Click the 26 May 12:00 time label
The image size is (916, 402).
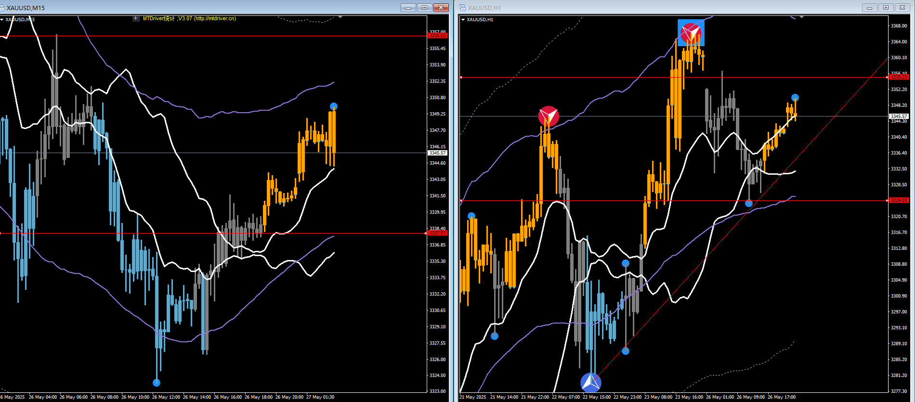[166, 397]
